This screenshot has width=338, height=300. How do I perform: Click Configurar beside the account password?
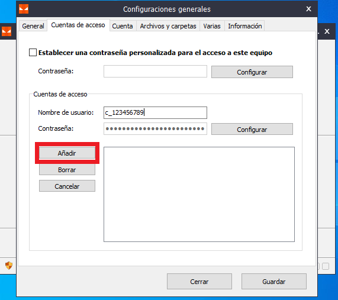click(252, 130)
